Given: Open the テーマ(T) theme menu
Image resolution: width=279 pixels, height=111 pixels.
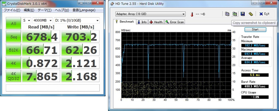Looking at the screenshot, I should (44, 10).
